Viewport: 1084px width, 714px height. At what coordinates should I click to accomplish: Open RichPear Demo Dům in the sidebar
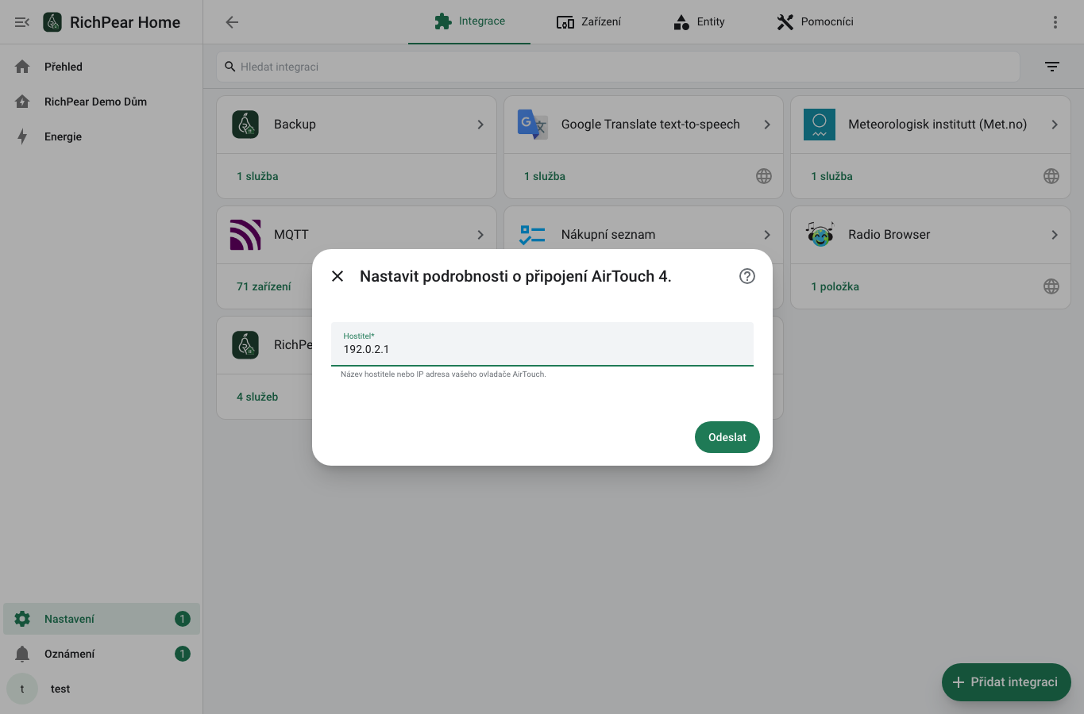pos(102,102)
